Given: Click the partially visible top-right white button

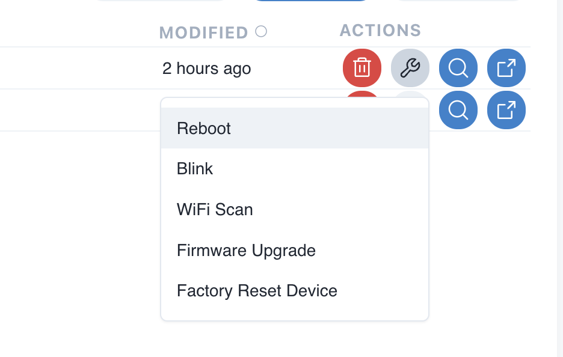Looking at the screenshot, I should (457, 1).
